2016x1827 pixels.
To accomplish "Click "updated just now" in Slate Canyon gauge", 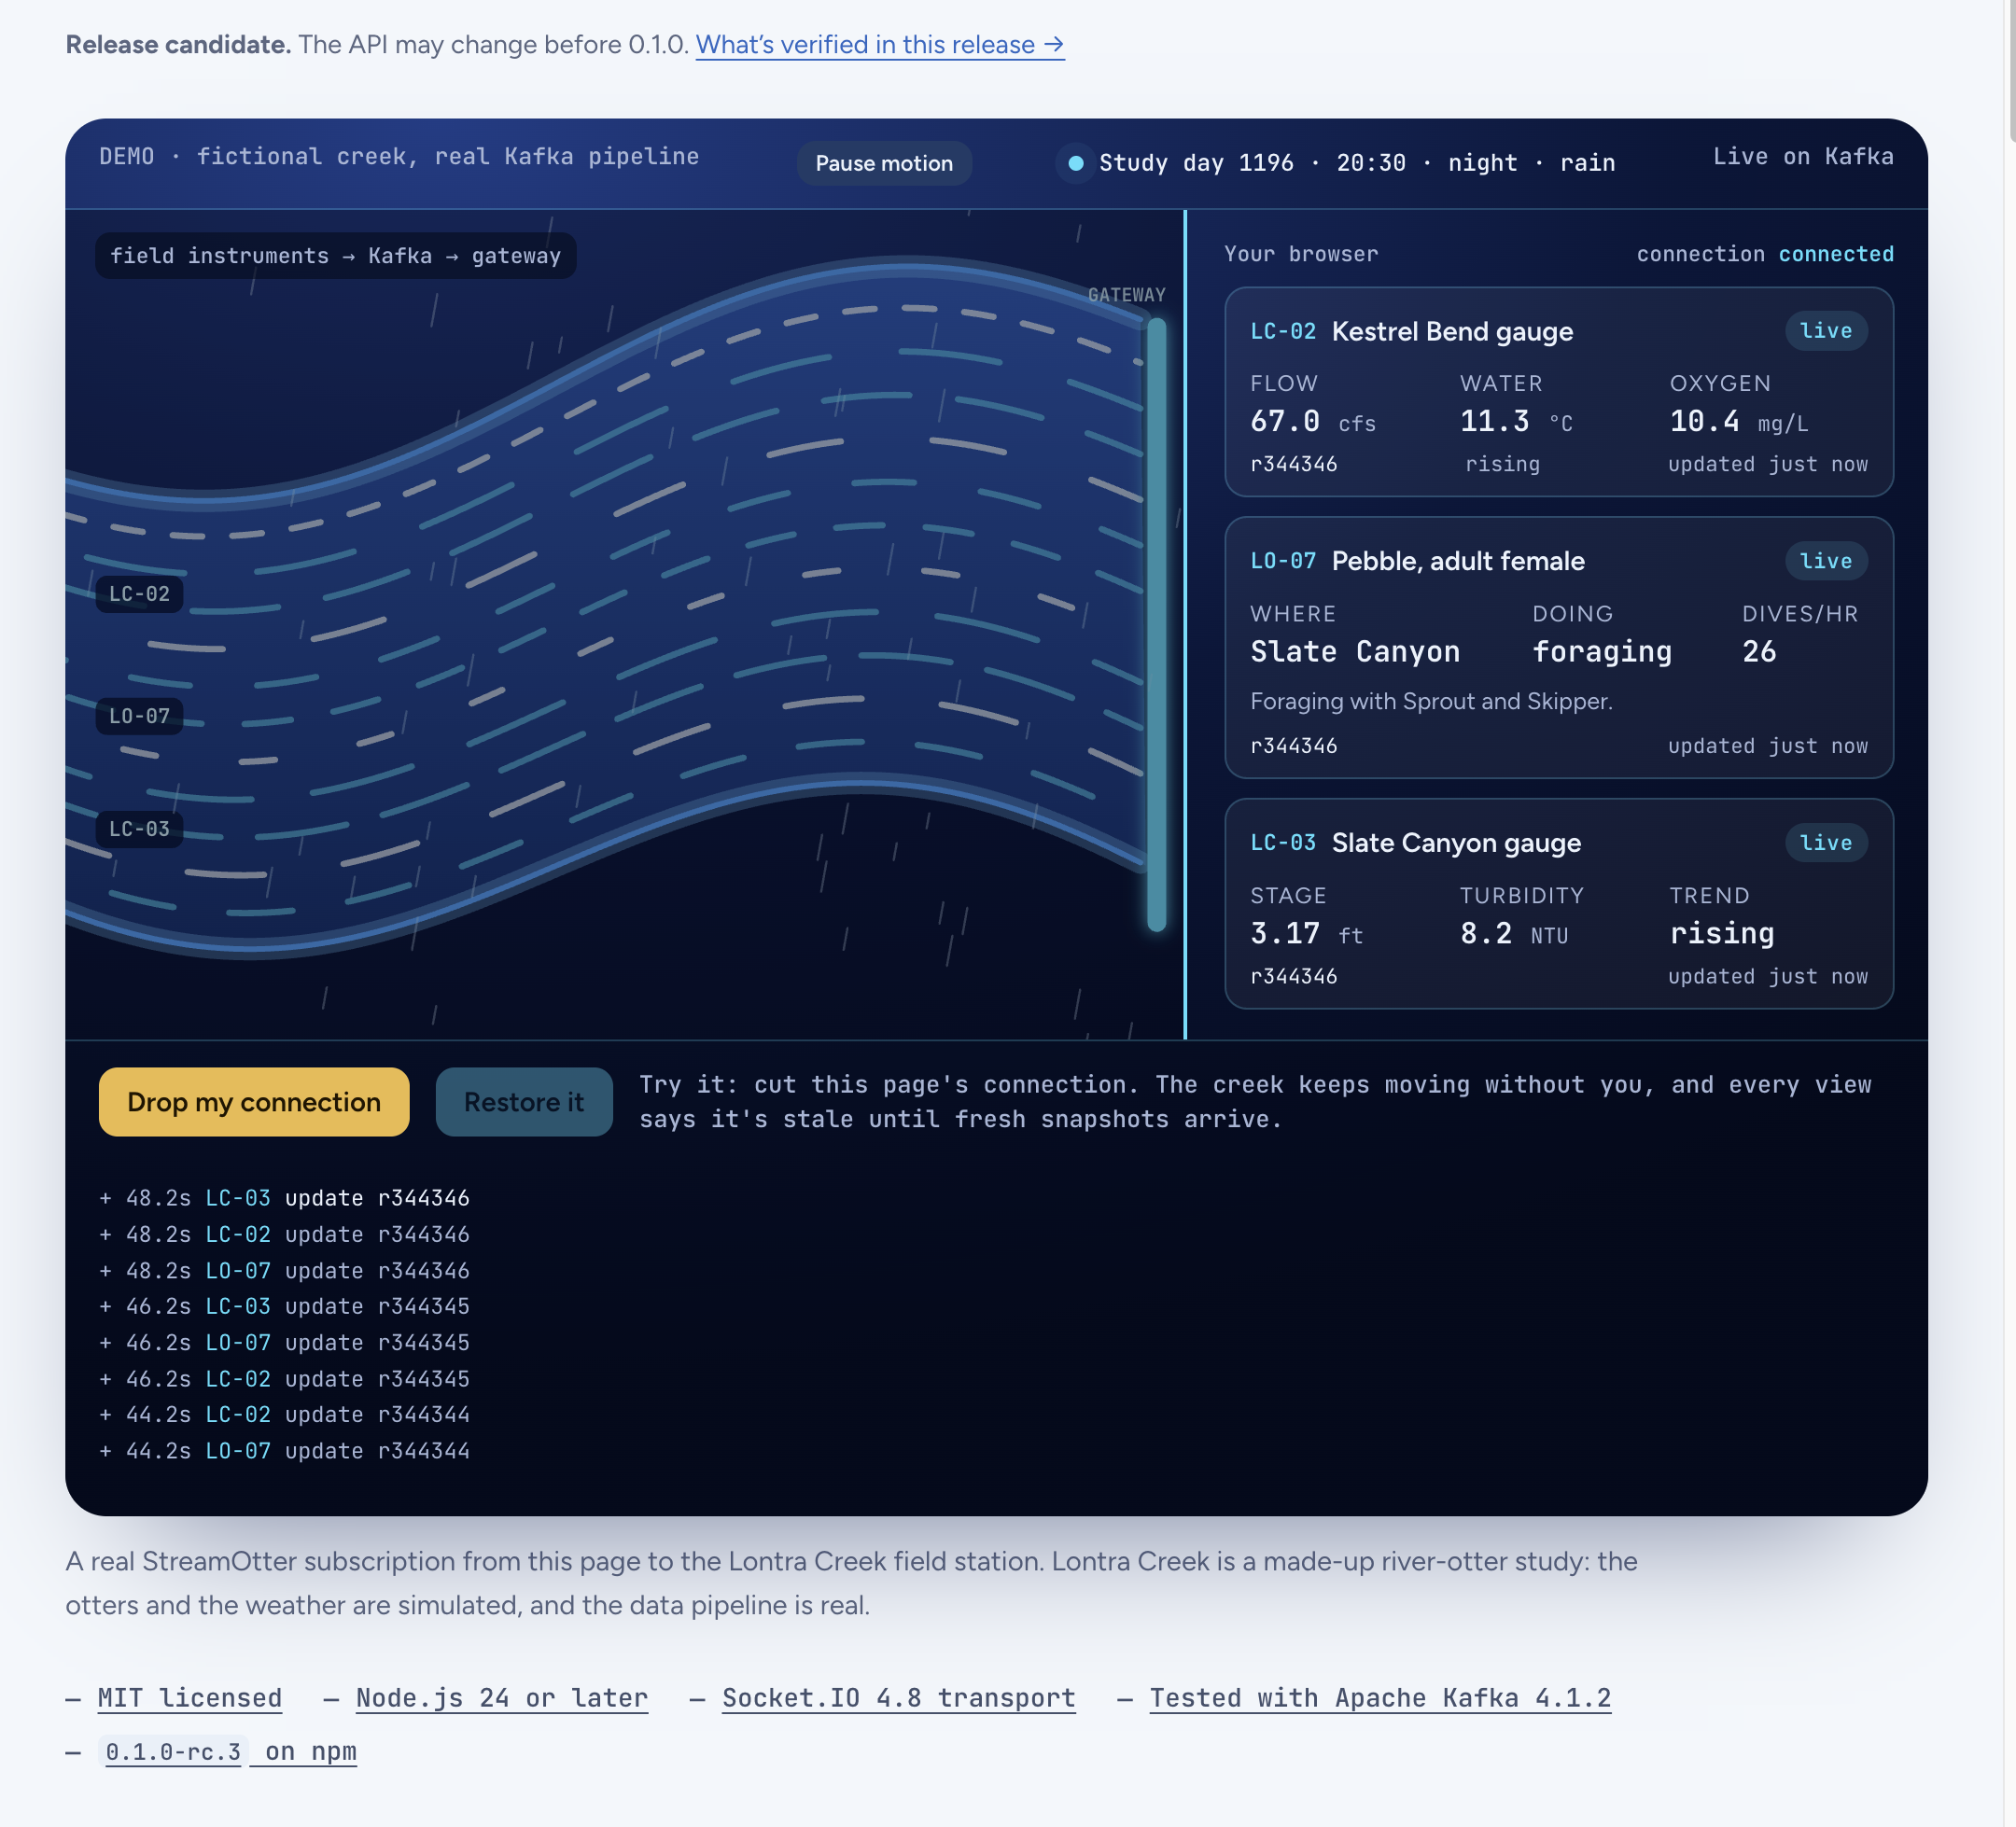I will pos(1767,976).
